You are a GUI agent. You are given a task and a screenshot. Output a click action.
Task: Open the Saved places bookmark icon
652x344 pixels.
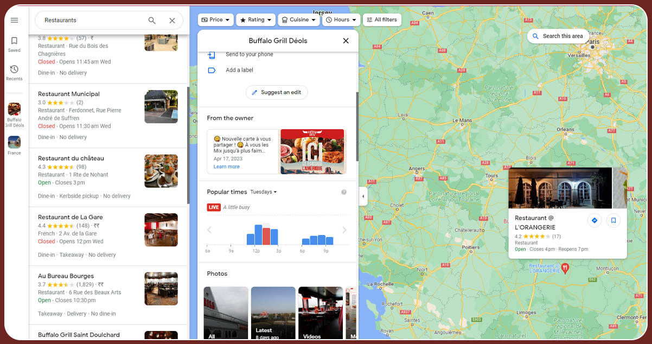tap(14, 41)
